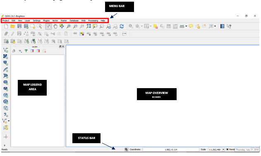
Task: Toggle the Render checkbox in status bar
Action: 227,149
